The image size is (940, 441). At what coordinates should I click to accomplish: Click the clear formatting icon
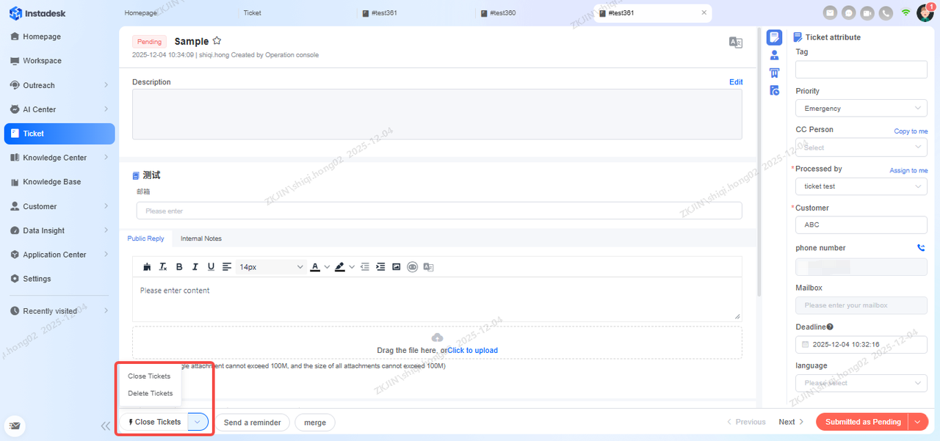[163, 267]
